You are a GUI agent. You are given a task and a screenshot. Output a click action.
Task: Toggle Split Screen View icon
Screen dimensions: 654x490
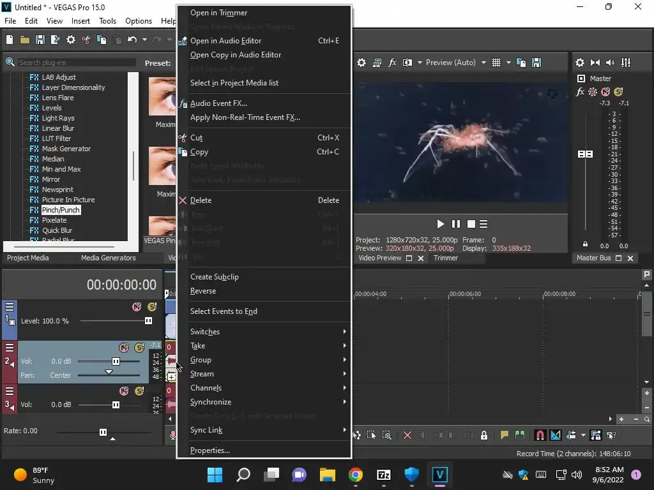(x=407, y=63)
